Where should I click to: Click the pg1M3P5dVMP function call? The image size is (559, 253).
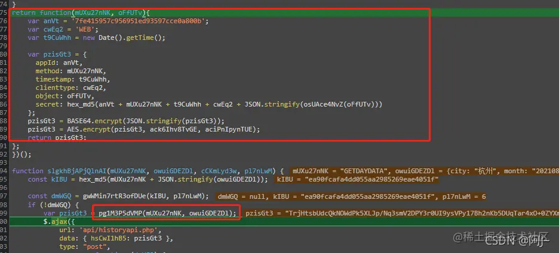click(x=120, y=213)
